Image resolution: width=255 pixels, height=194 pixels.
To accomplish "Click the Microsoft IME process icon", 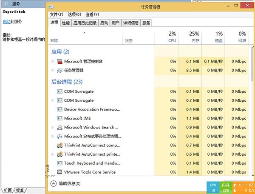I will [59, 118].
